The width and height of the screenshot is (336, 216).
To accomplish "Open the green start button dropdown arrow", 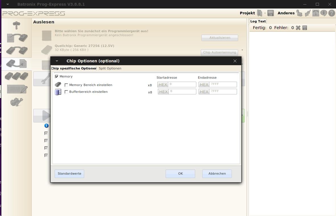I will [x=243, y=115].
